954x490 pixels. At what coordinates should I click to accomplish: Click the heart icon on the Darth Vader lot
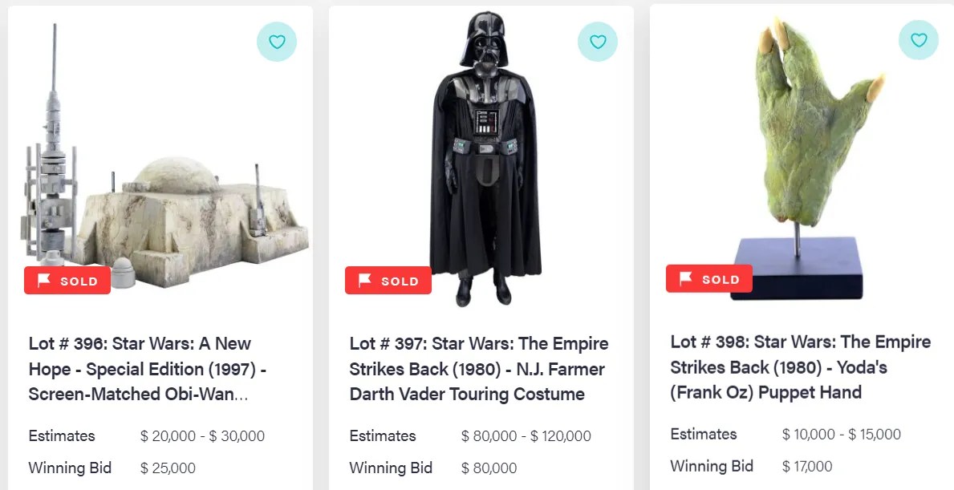pos(598,42)
